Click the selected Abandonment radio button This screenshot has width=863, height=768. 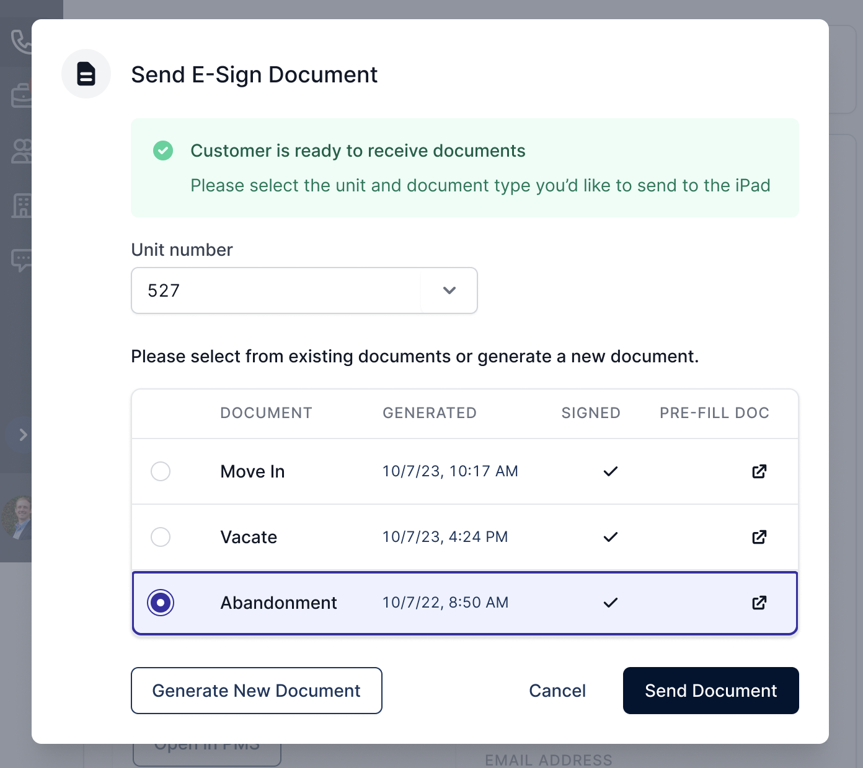pyautogui.click(x=161, y=603)
